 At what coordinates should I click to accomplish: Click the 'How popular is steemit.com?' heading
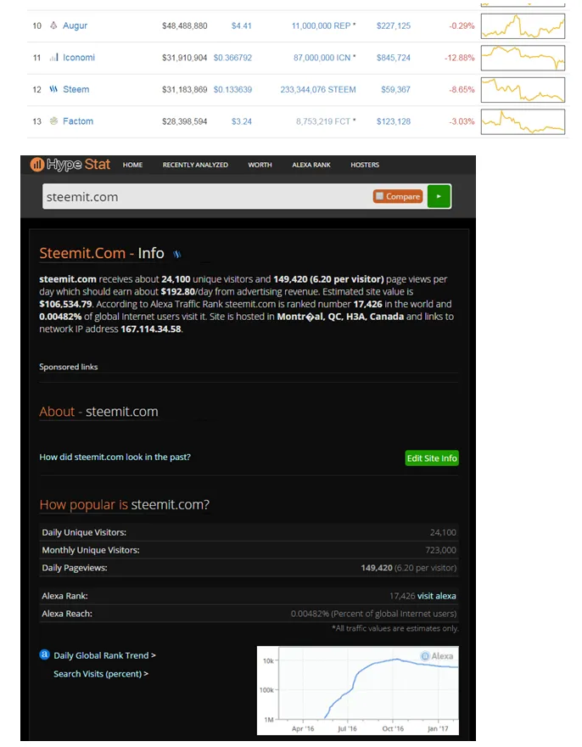125,504
